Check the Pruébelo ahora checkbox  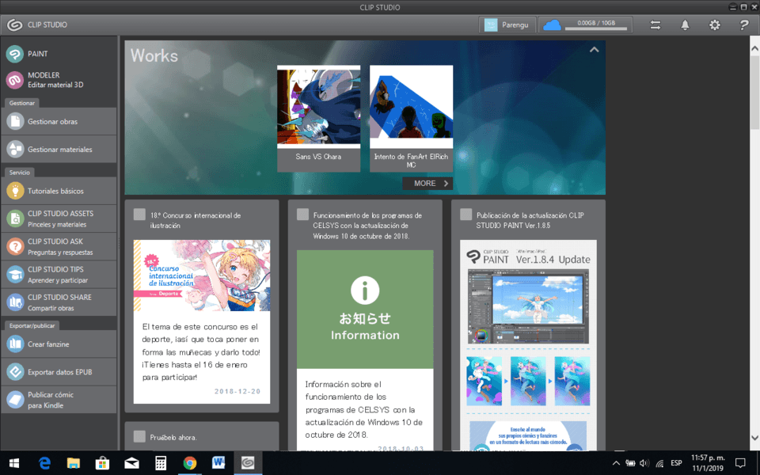(x=139, y=436)
